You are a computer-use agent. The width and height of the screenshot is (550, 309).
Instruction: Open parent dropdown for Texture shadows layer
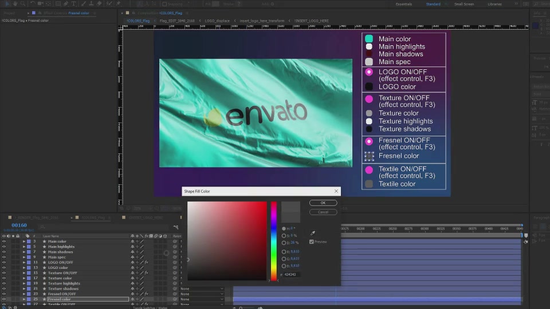click(202, 288)
